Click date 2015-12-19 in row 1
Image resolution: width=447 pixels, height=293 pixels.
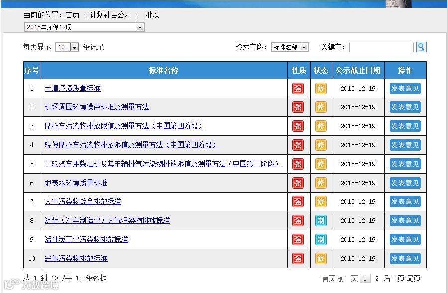pyautogui.click(x=358, y=89)
